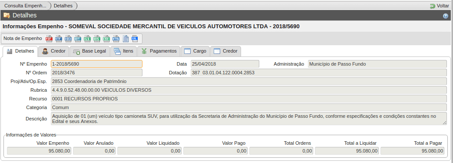Export Nota de Empenho as HTML

(116, 38)
